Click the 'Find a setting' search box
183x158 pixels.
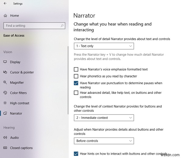pos(34,26)
